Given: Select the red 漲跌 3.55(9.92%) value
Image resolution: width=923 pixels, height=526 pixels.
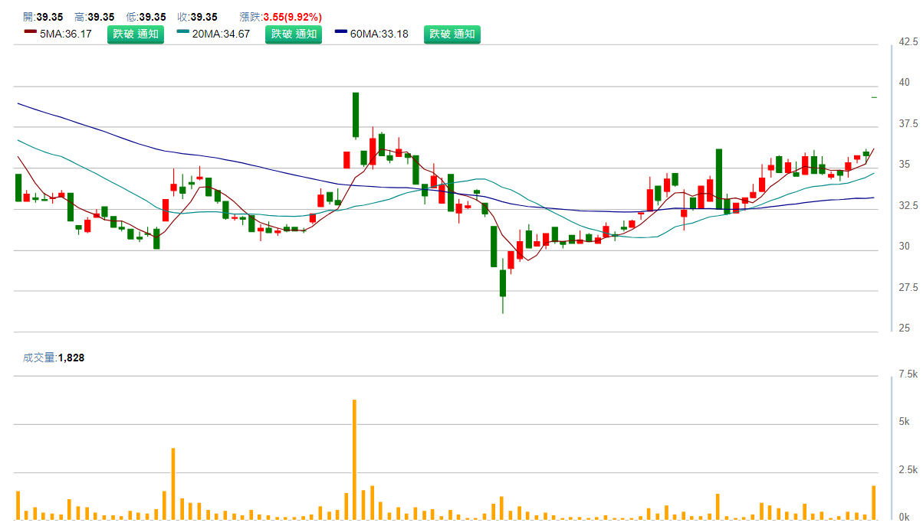Looking at the screenshot, I should coord(292,17).
